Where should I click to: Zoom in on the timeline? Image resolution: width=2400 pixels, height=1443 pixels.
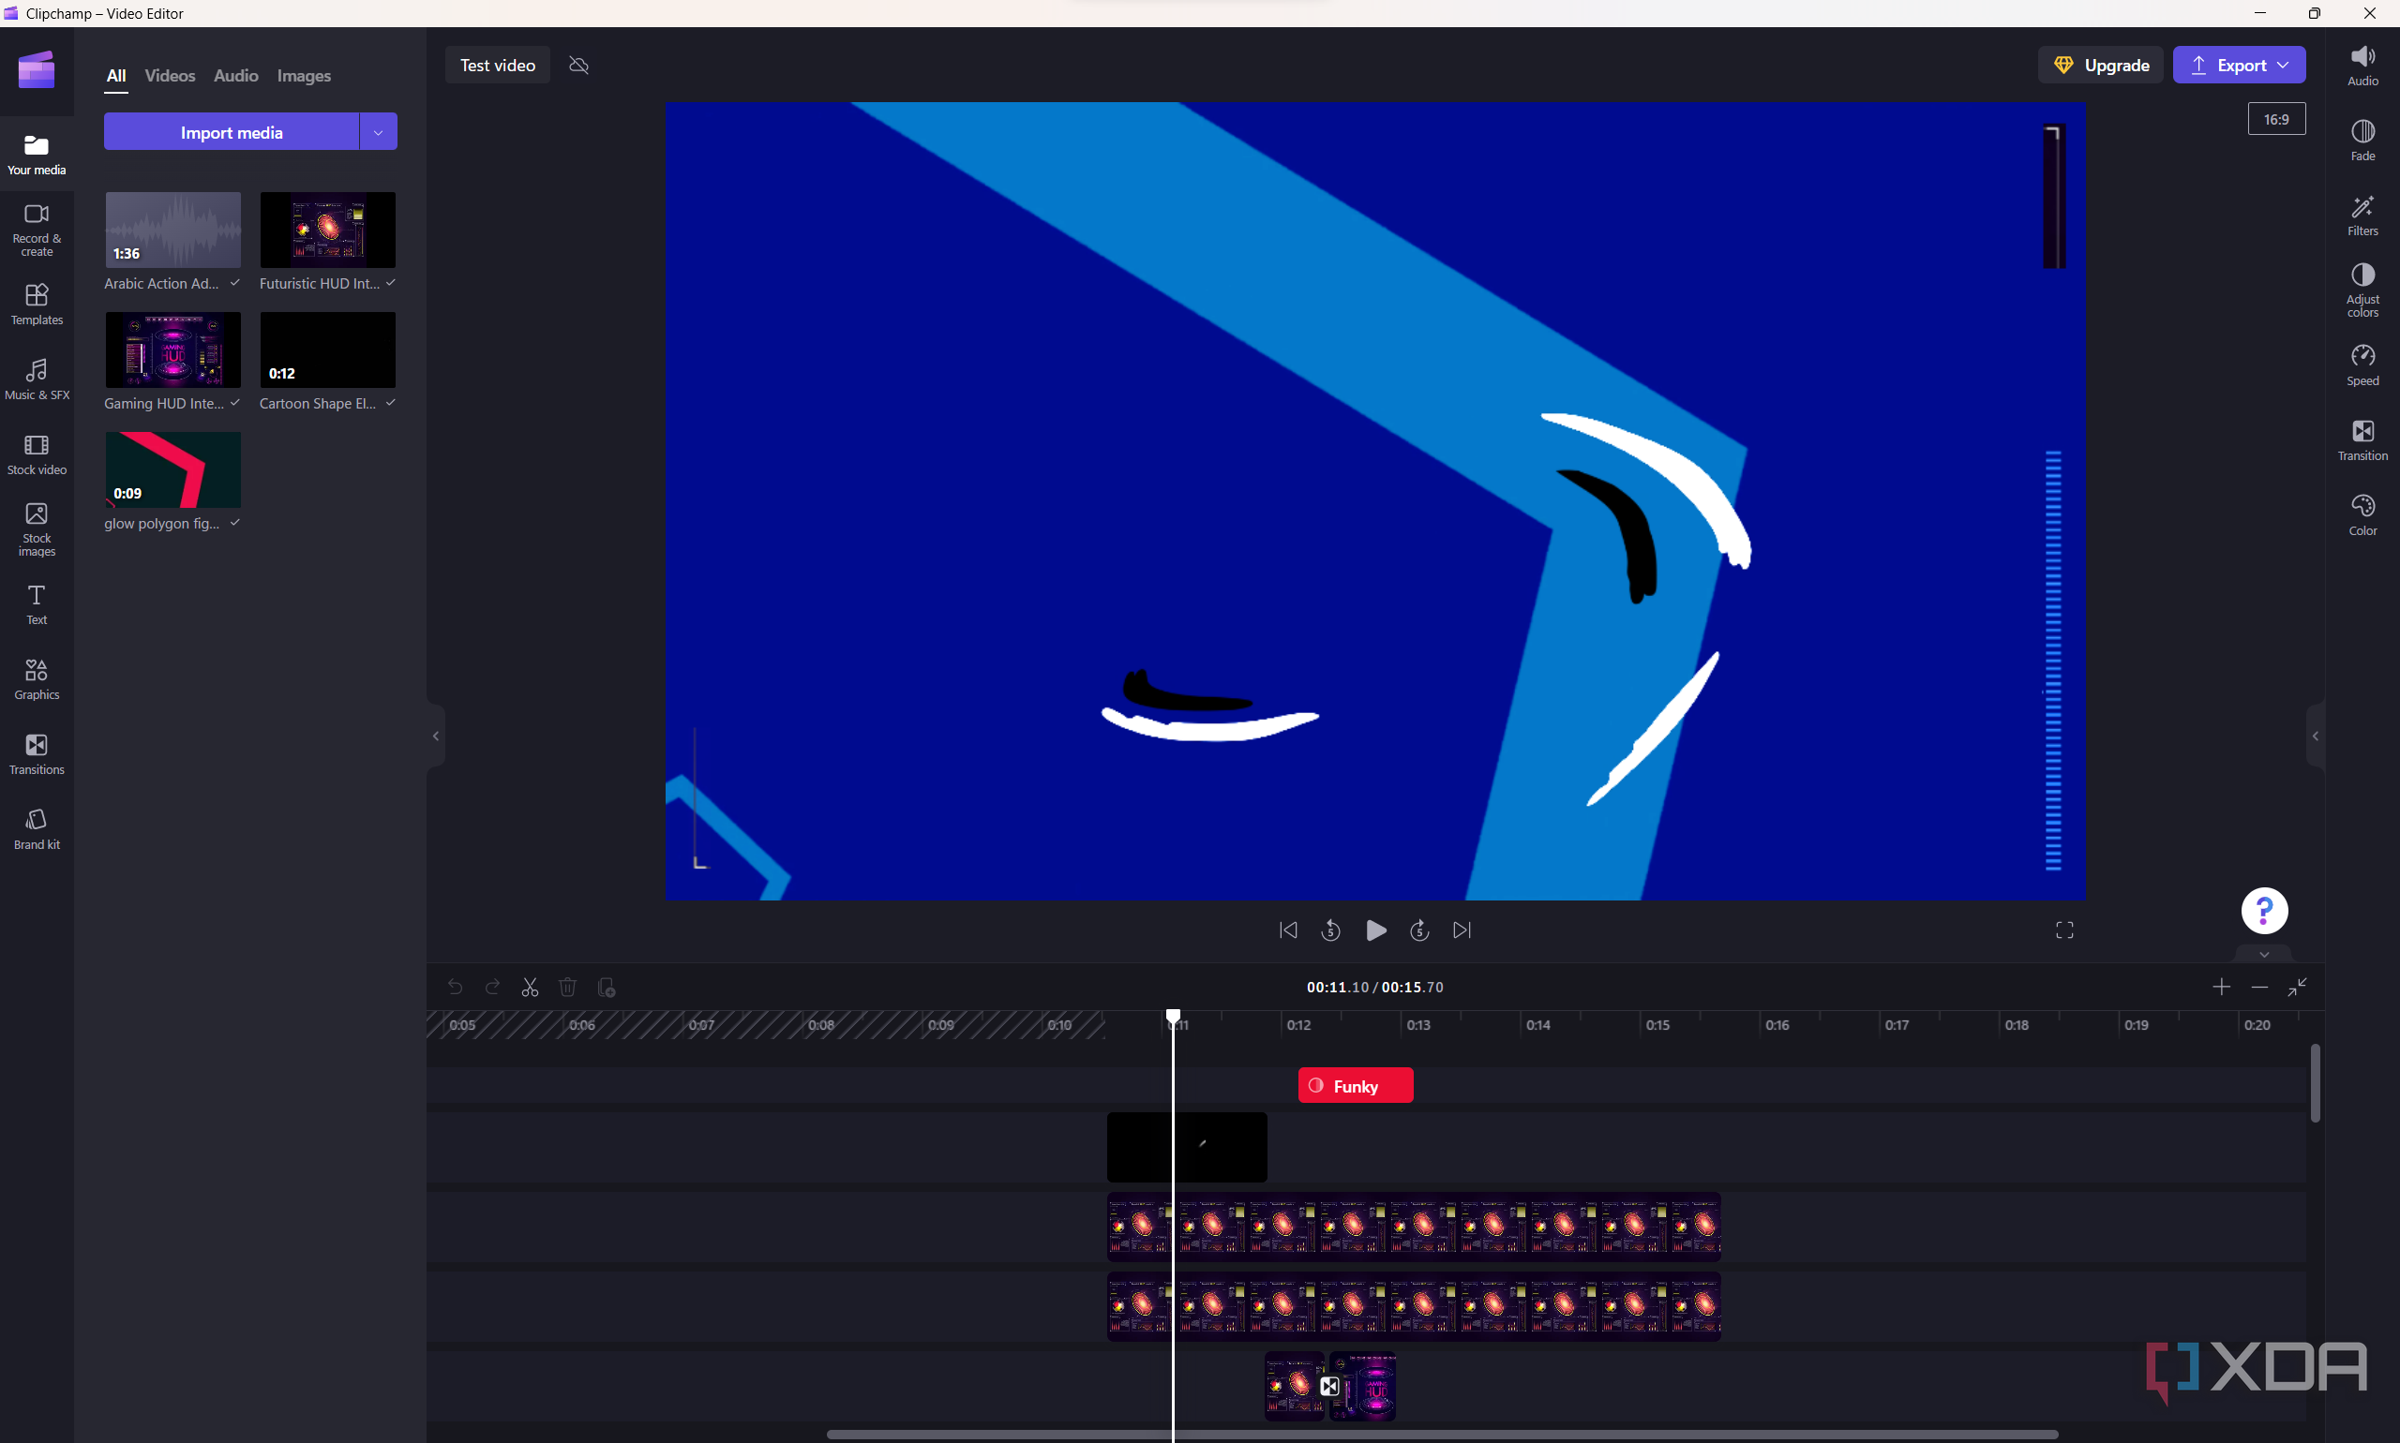[2221, 987]
